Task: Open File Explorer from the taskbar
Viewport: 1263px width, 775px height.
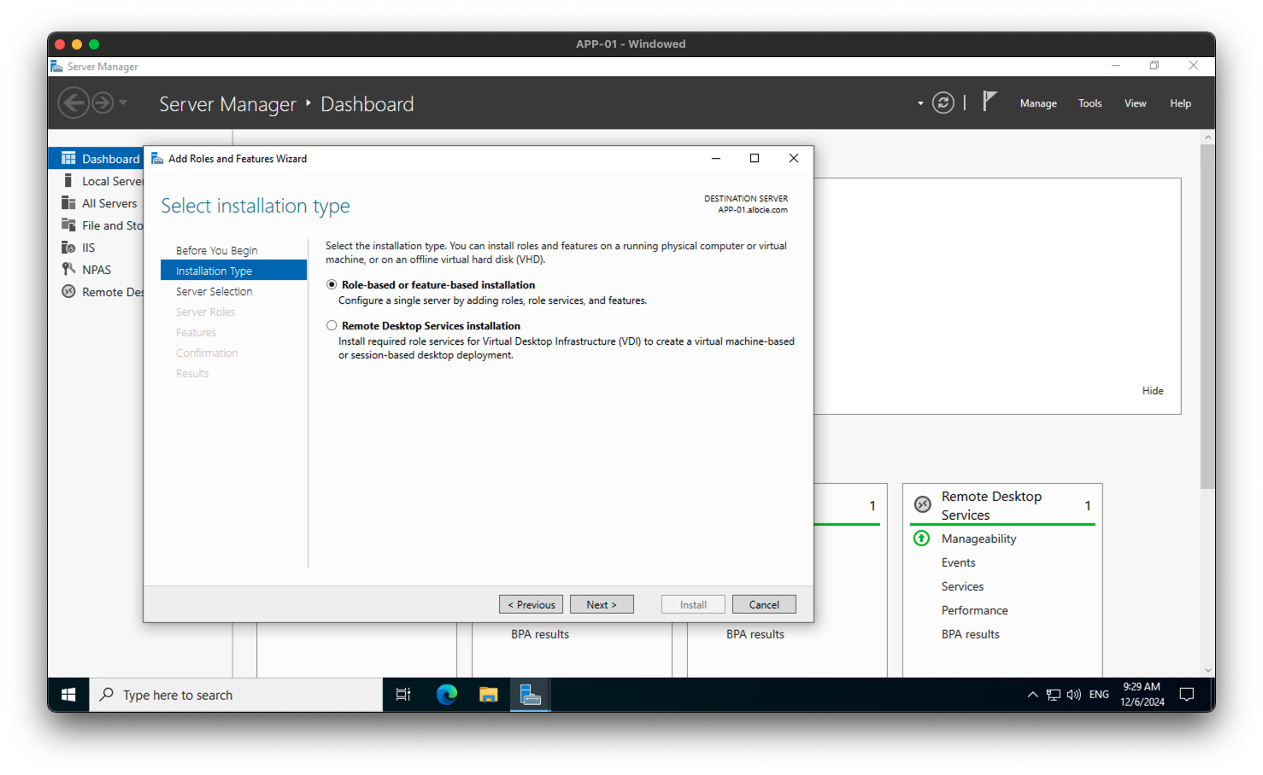Action: [x=488, y=694]
